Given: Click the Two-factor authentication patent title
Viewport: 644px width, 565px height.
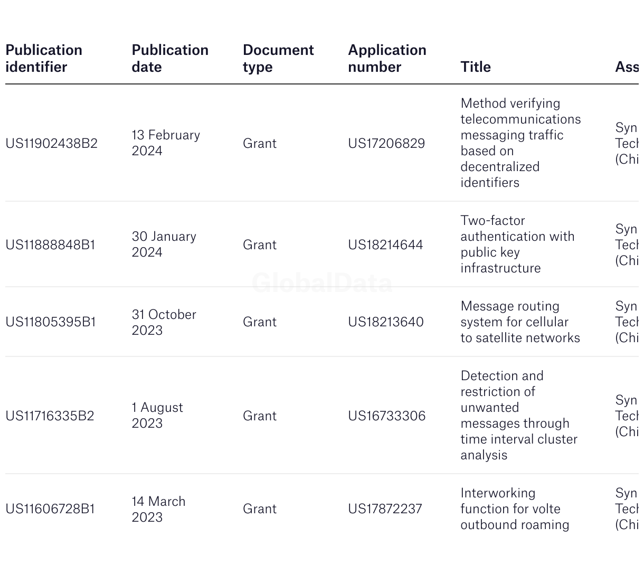Looking at the screenshot, I should 517,244.
